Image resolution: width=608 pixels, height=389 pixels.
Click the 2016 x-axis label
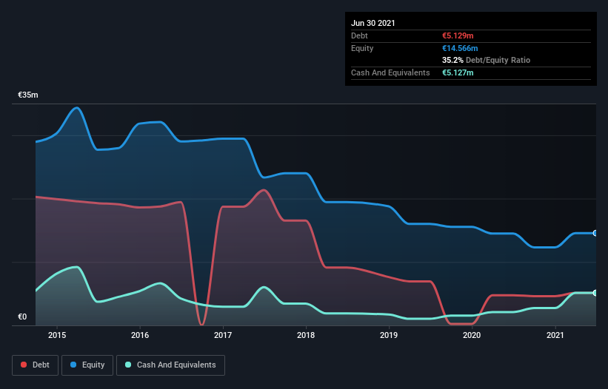[x=140, y=335]
